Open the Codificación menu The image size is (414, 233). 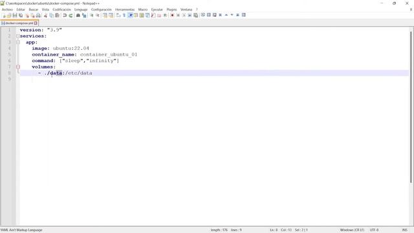click(x=61, y=10)
